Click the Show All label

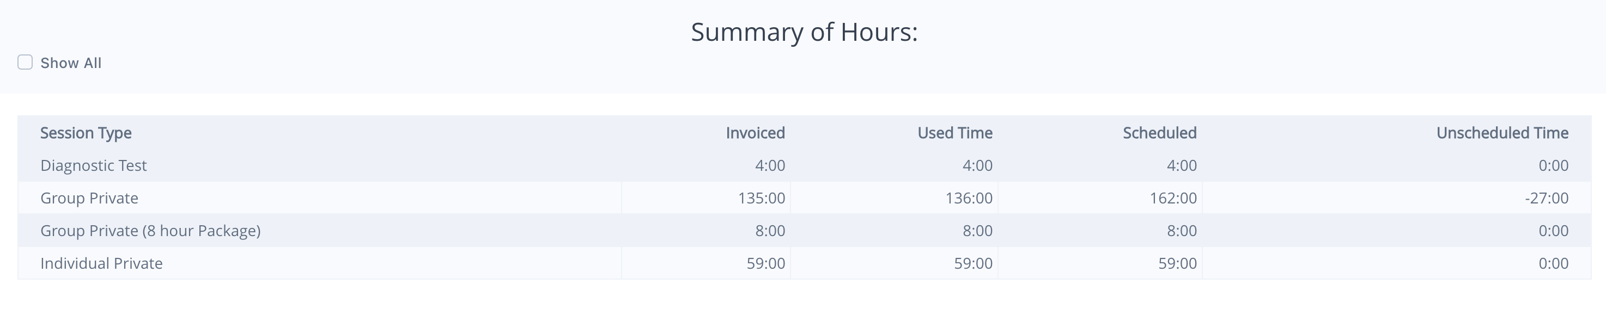[70, 63]
